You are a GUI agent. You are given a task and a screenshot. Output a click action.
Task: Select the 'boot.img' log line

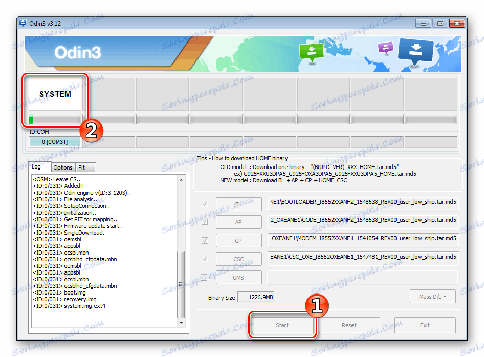pos(59,292)
